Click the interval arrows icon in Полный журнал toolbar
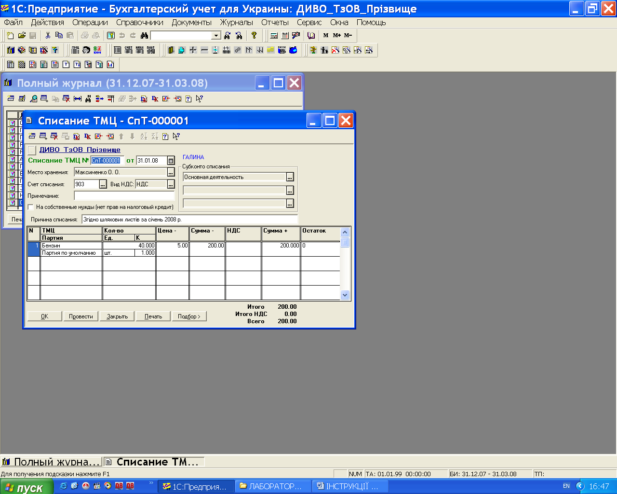 77,98
